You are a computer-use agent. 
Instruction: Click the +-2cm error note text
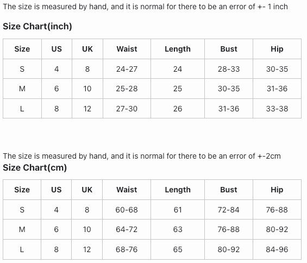pos(142,156)
